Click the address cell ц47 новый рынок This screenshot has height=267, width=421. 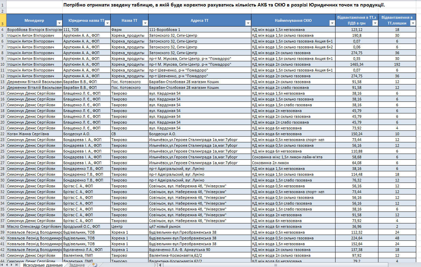[200, 226]
